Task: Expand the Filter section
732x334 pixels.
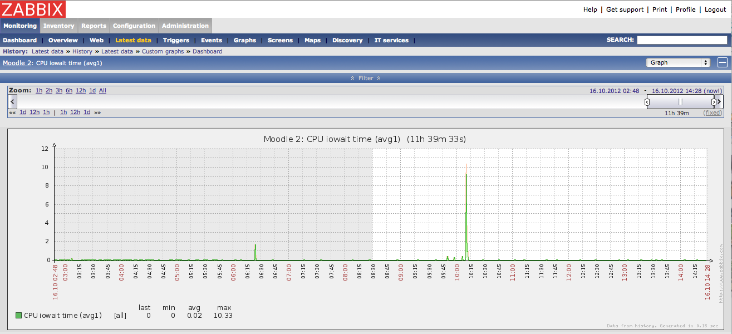Action: pyautogui.click(x=366, y=78)
